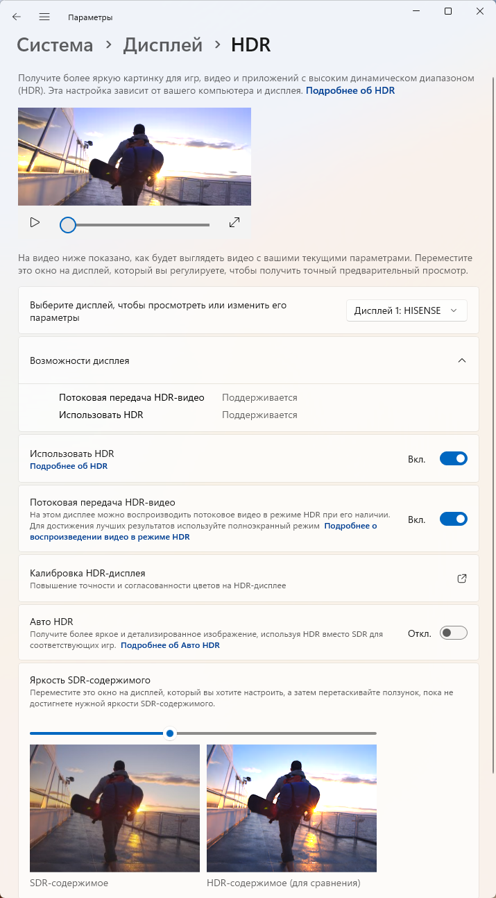Screen dimensions: 496x898
Task: Enable the Авто HDR toggle
Action: point(454,633)
